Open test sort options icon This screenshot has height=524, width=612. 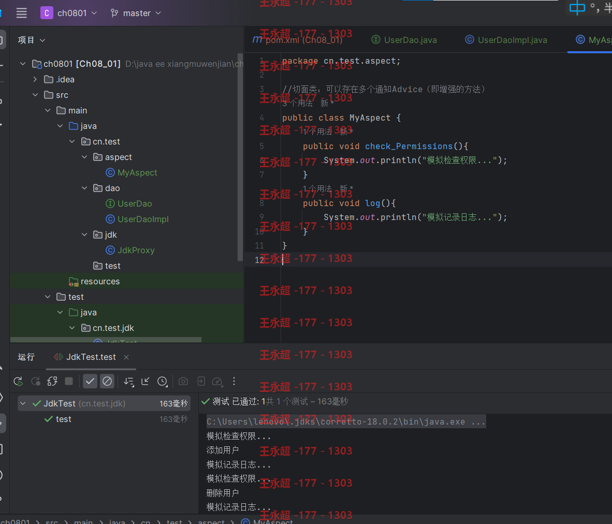click(x=129, y=381)
